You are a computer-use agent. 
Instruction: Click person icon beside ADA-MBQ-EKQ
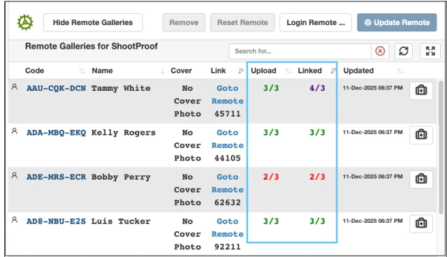click(x=15, y=131)
